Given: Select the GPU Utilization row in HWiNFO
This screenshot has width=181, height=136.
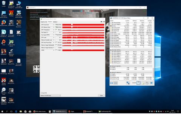Looking at the screenshot, I should tap(131, 36).
